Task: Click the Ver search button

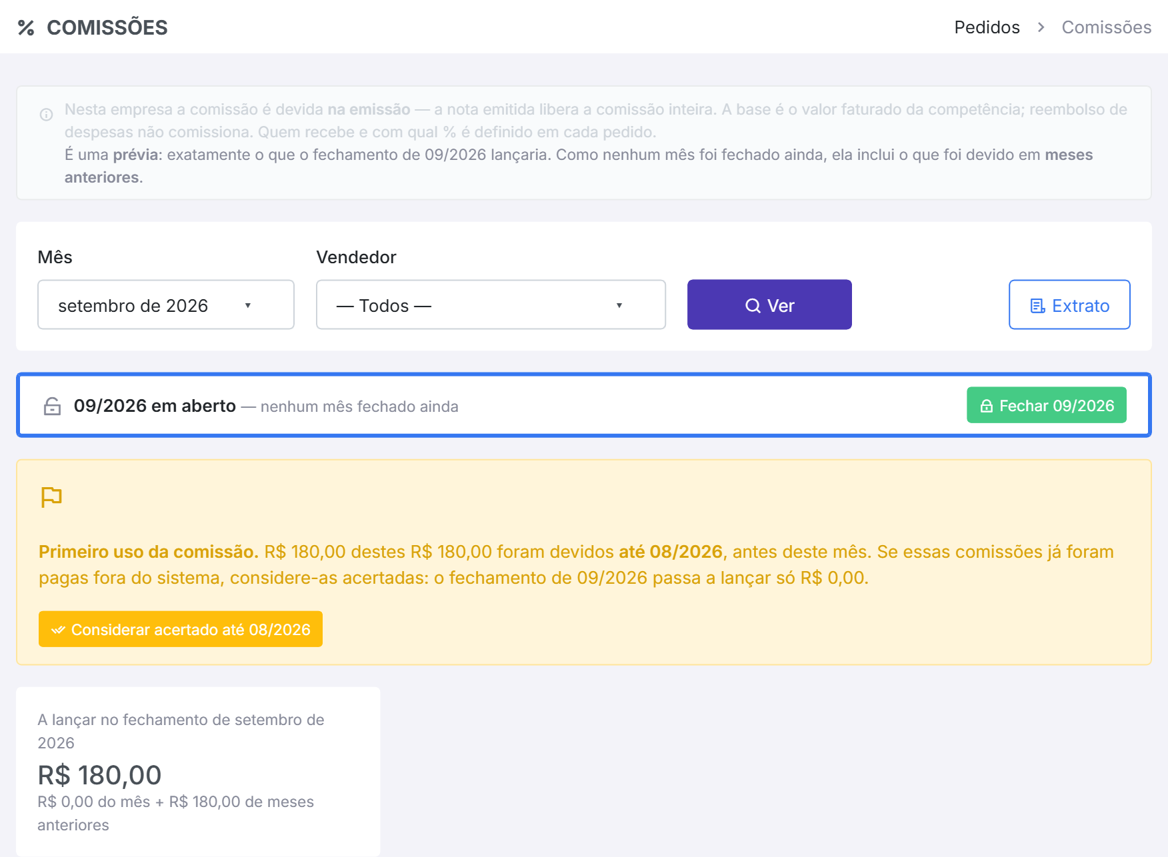Action: (x=769, y=305)
